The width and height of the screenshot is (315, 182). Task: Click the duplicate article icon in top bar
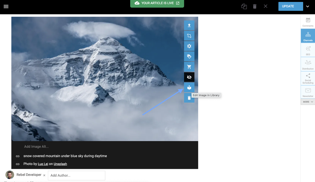[x=244, y=6]
